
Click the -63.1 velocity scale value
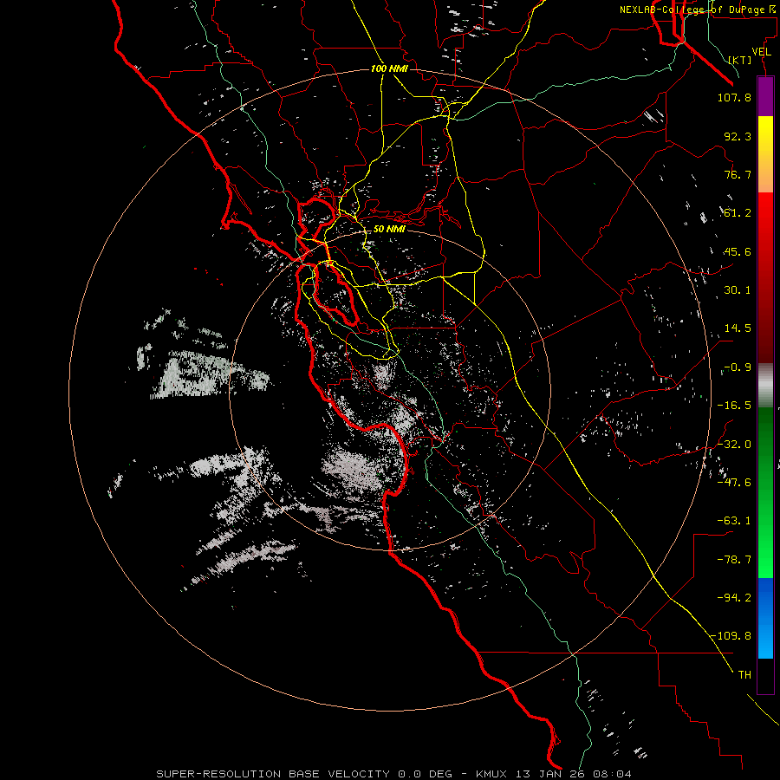pos(734,521)
